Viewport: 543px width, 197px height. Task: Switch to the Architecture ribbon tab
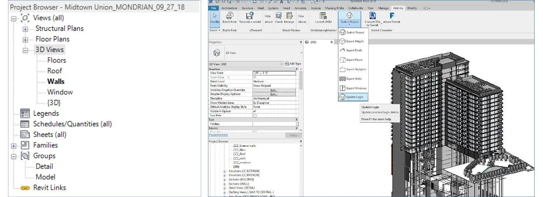pos(229,8)
